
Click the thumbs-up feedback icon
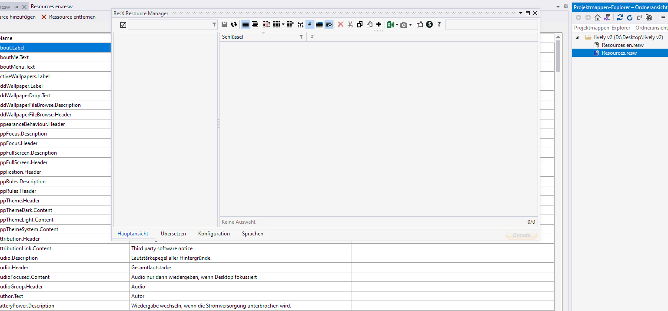(420, 24)
